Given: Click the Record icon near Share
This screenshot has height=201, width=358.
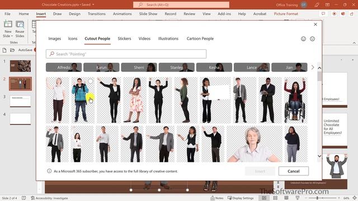Looking at the screenshot, I should pos(334,13).
